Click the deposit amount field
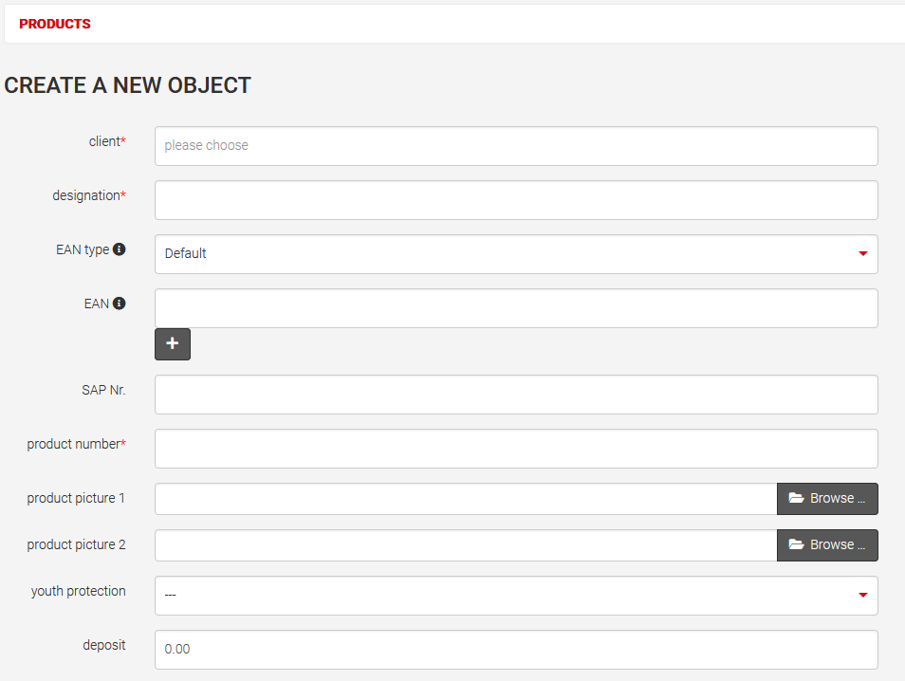This screenshot has height=681, width=905. (x=516, y=650)
